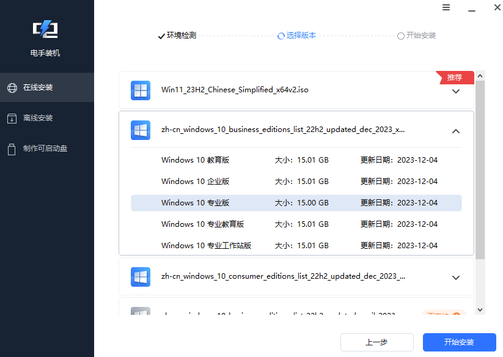
Task: Click the 上一步 button
Action: tap(377, 342)
